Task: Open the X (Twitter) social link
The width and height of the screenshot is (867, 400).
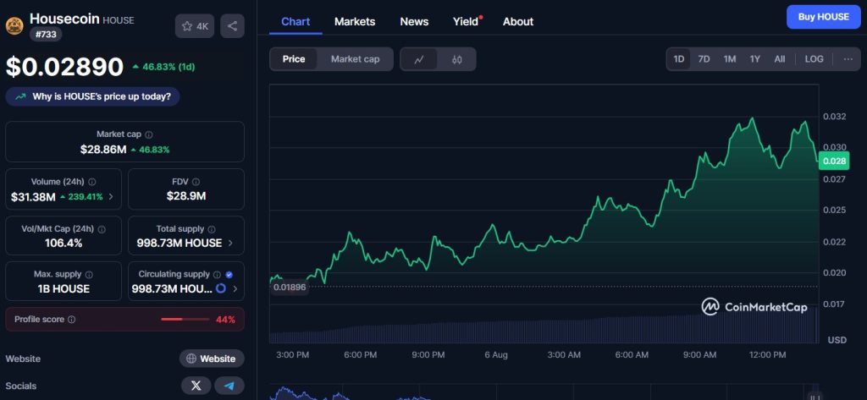Action: tap(196, 386)
